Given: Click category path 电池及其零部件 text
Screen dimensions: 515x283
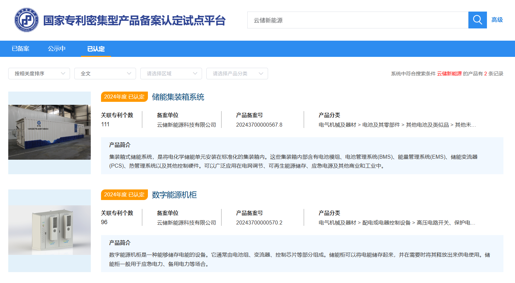Looking at the screenshot, I should click(381, 125).
